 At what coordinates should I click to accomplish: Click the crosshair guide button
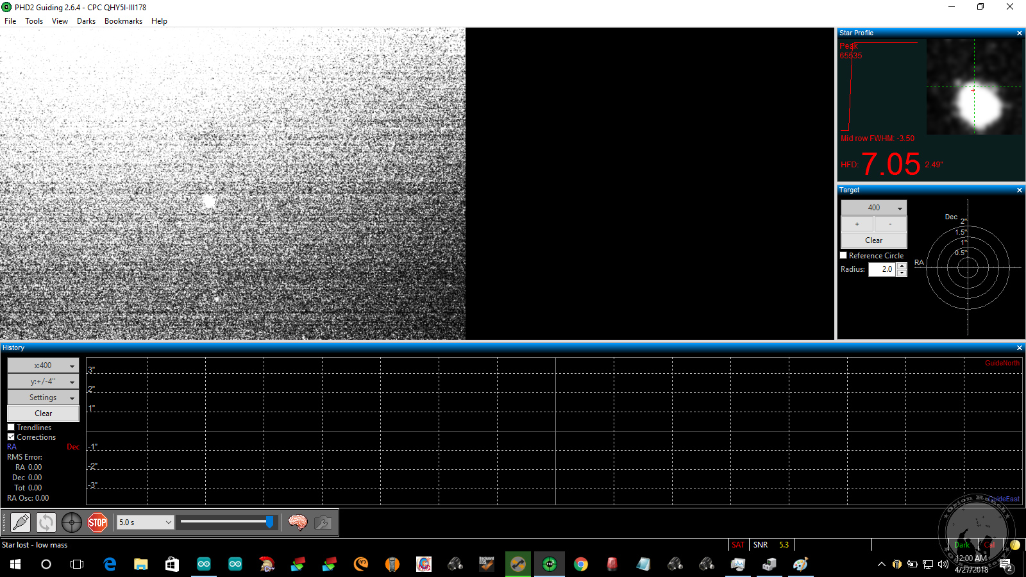click(72, 523)
